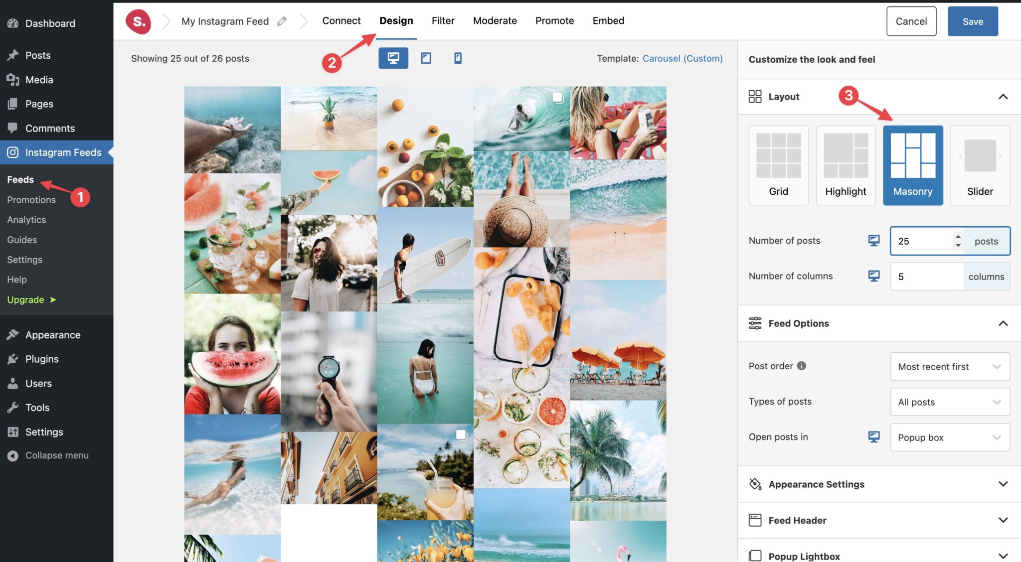Choose the Slider layout option
This screenshot has height=562, width=1021.
pyautogui.click(x=980, y=165)
